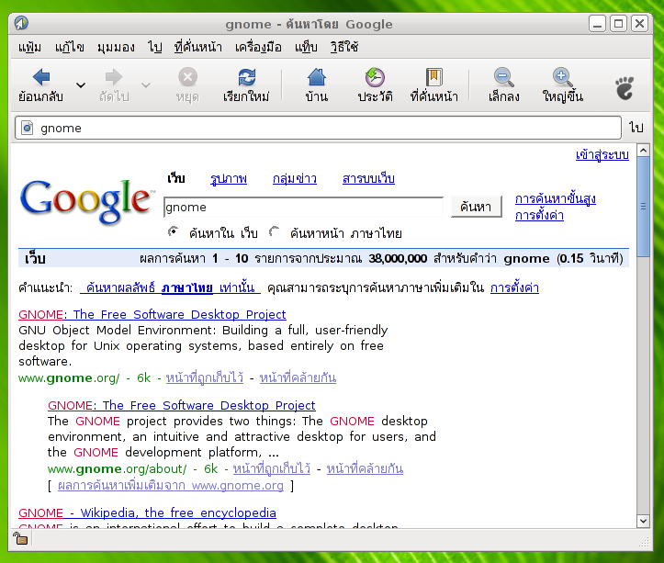Image resolution: width=664 pixels, height=563 pixels.
Task: Maximize the browser window
Action: (618, 24)
